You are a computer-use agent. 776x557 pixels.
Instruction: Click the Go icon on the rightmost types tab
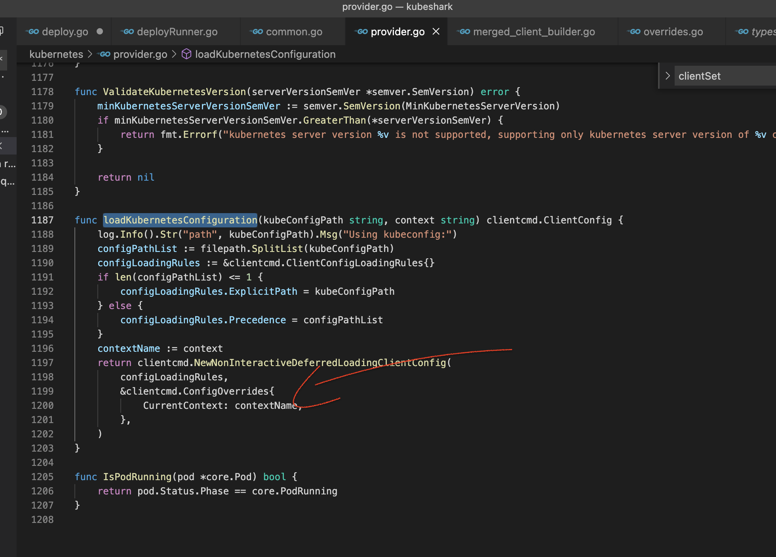(742, 32)
